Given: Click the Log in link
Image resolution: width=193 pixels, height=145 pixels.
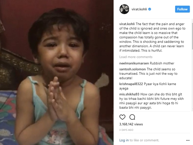Looking at the screenshot, I should pyautogui.click(x=124, y=140).
